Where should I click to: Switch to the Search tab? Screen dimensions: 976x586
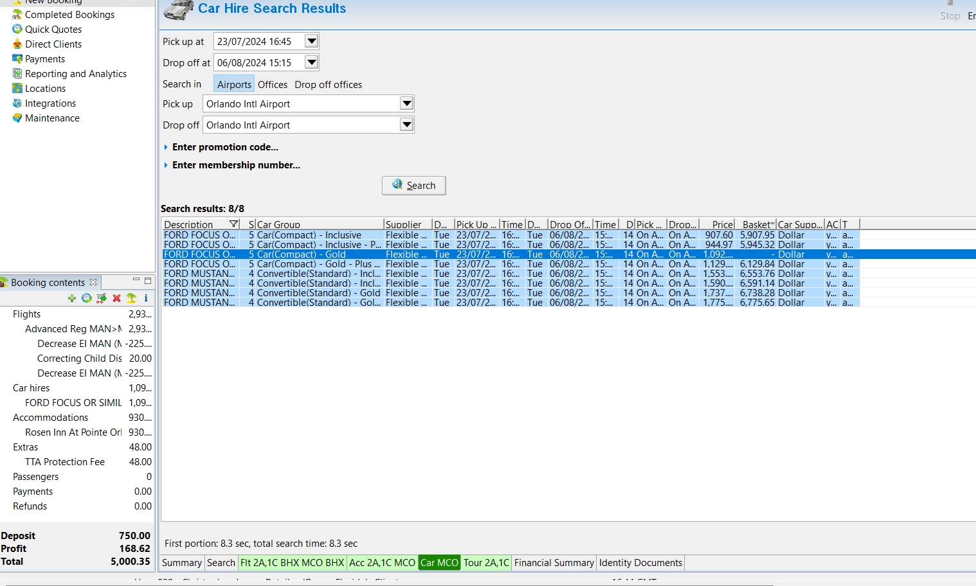pyautogui.click(x=221, y=563)
